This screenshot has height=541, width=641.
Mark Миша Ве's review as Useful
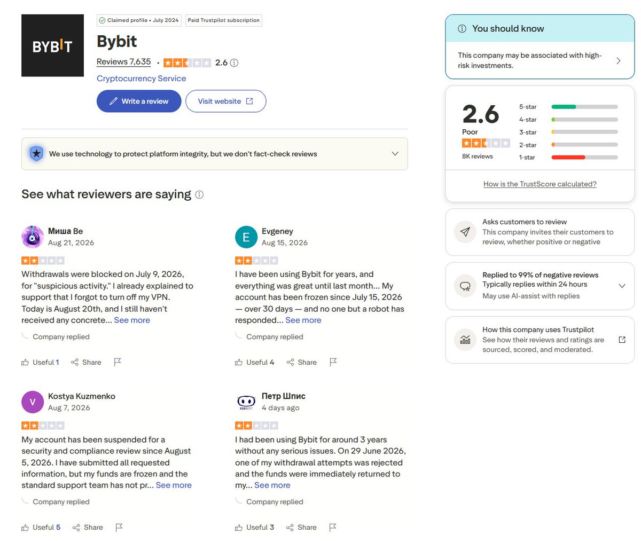40,362
